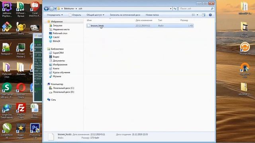Sort by Дата изменения column header
255x143 pixels.
(144, 20)
